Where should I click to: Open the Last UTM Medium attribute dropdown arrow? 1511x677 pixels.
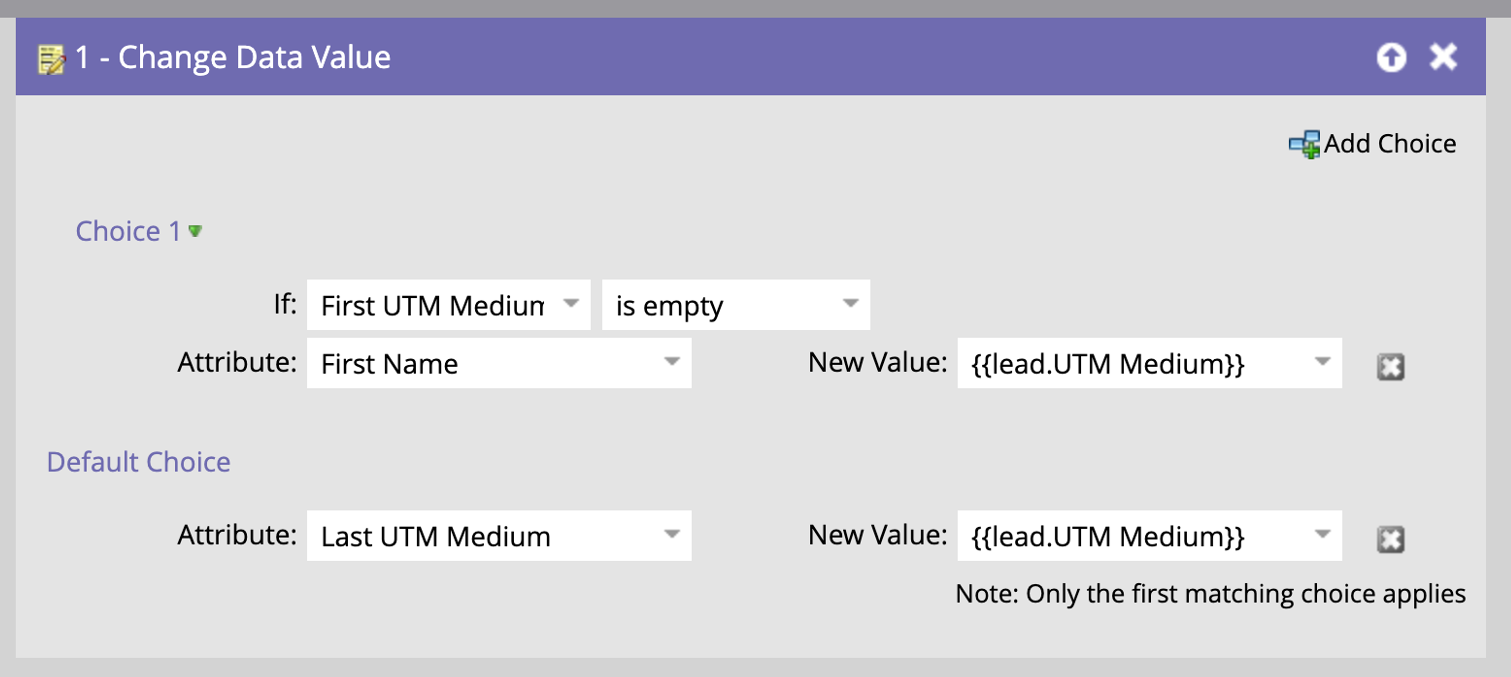(x=672, y=533)
